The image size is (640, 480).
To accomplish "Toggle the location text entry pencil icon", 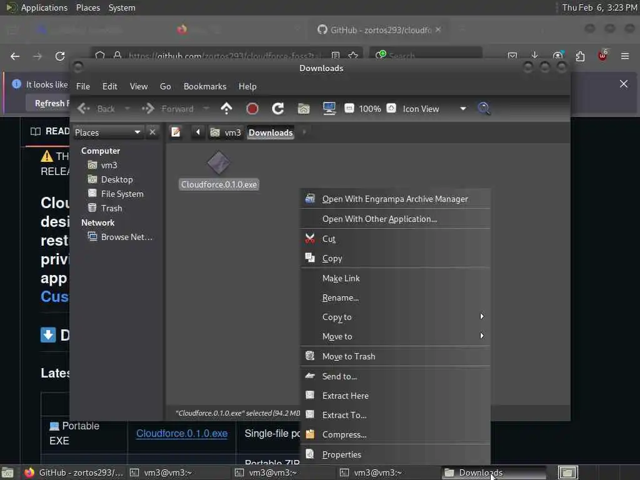I will pos(176,132).
